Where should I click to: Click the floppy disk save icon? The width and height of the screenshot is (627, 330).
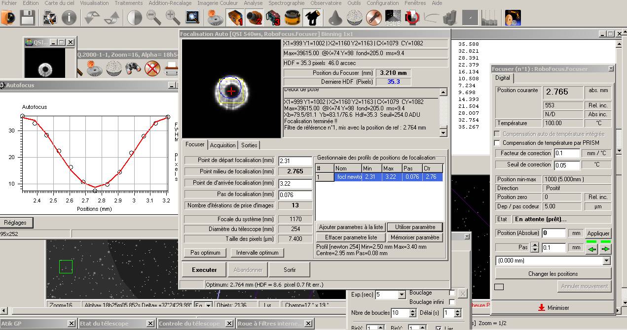click(x=27, y=18)
